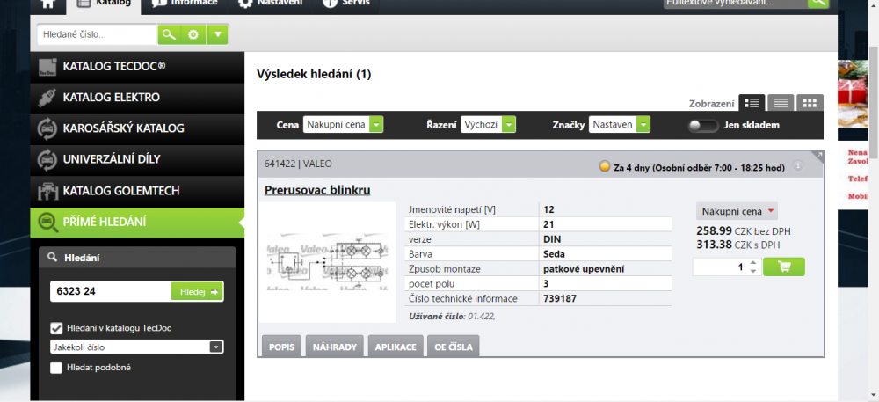Open the Informace tab
Viewport: 879px width, 402px height.
(x=185, y=4)
